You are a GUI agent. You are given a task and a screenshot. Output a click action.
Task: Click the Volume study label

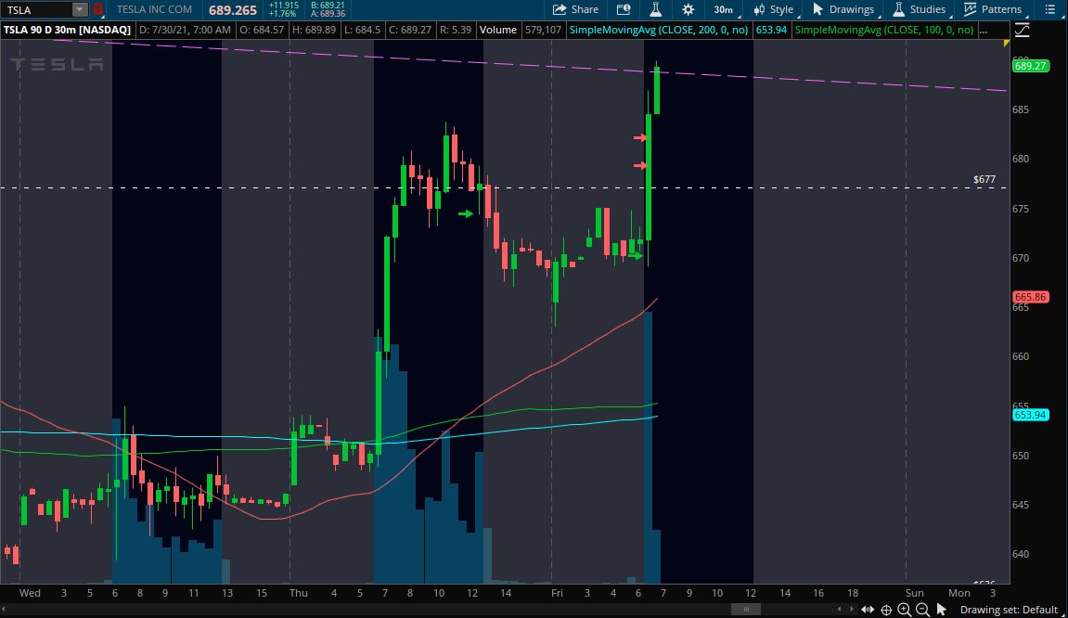[498, 30]
